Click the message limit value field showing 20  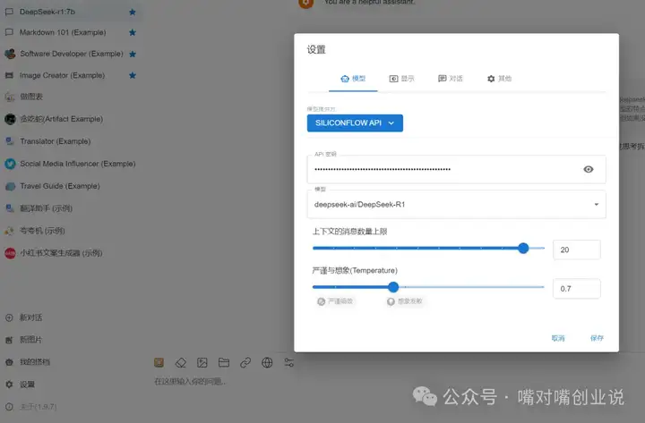tap(576, 250)
